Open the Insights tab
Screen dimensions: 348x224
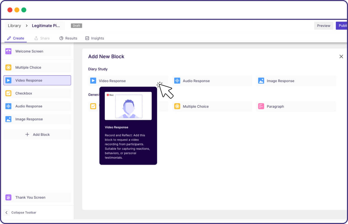[x=95, y=38]
